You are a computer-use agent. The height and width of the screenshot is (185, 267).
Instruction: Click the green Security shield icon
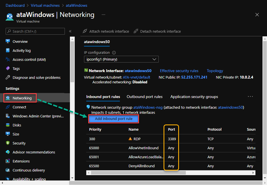click(x=8, y=143)
